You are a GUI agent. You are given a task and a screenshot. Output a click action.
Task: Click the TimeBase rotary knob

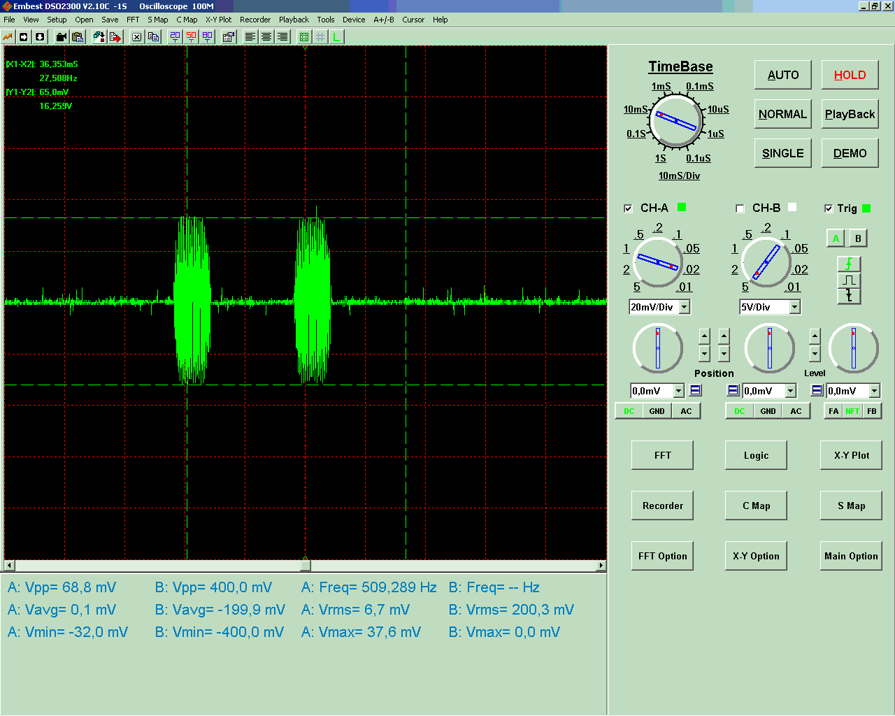[676, 122]
